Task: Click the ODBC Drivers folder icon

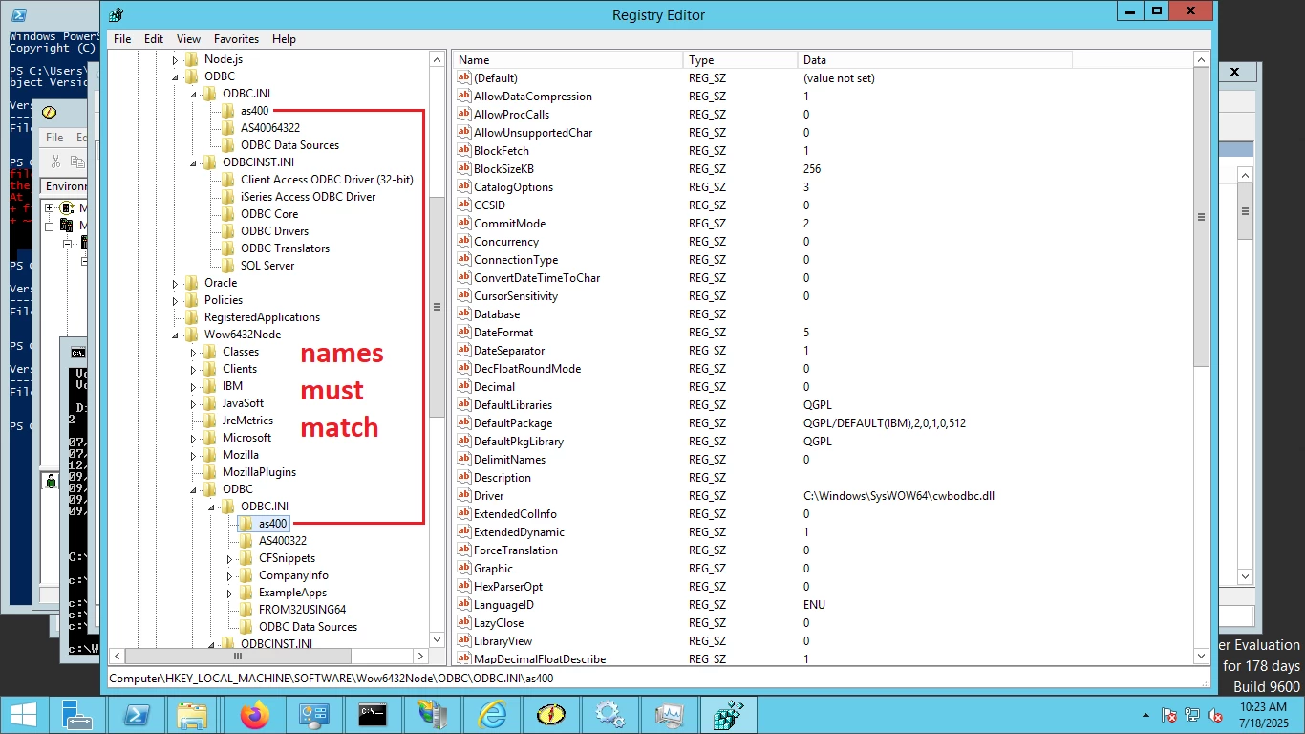Action: tap(227, 231)
